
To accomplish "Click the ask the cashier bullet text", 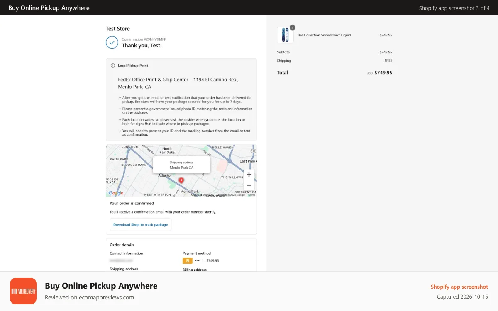I will tap(184, 121).
